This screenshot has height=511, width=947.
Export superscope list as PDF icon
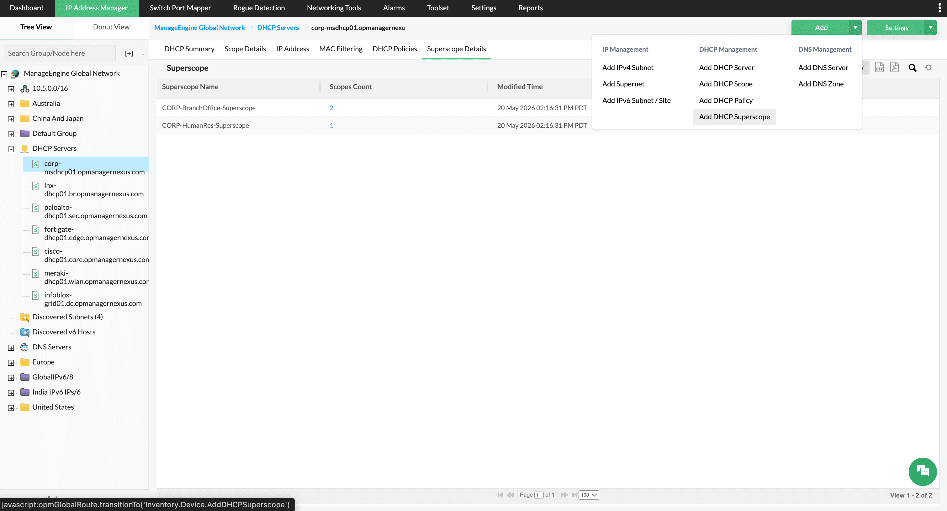tap(894, 68)
